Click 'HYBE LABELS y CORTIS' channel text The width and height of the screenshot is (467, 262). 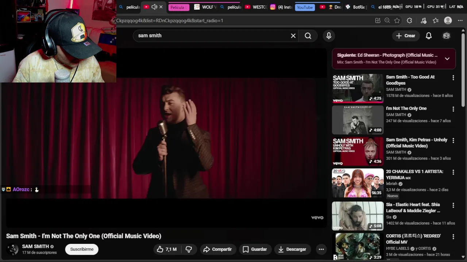tap(408, 249)
